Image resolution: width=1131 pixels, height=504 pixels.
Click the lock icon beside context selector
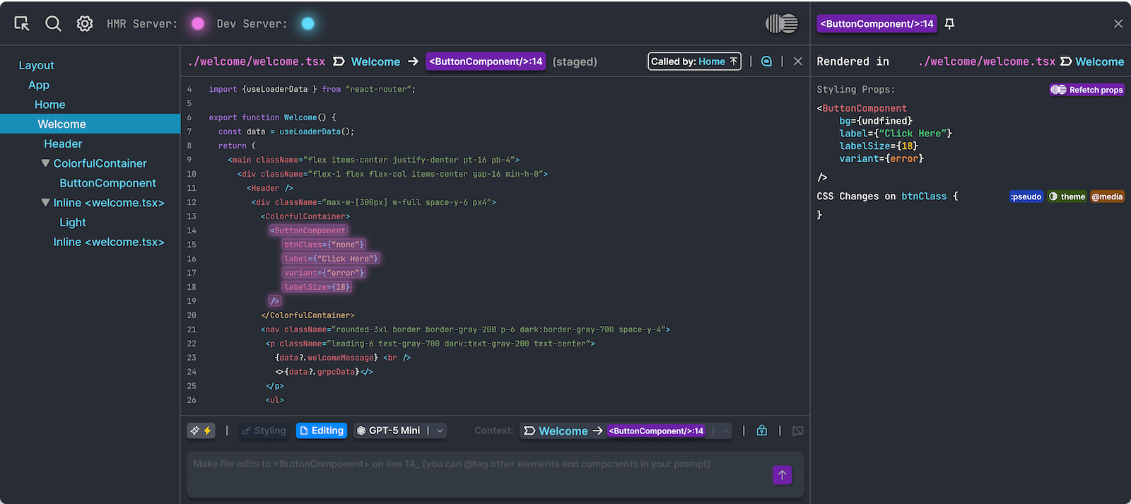point(761,430)
